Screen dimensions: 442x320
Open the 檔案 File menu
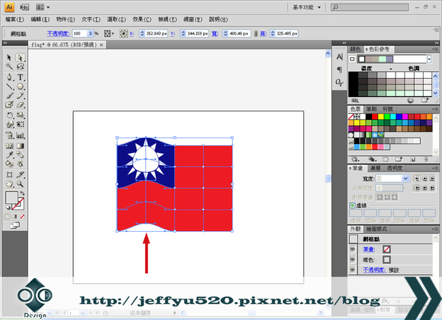coord(15,19)
